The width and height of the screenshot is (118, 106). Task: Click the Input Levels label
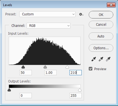coord(18,34)
